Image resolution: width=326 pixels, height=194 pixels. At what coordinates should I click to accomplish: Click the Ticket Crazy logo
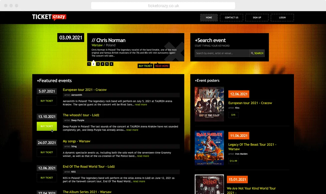click(49, 17)
